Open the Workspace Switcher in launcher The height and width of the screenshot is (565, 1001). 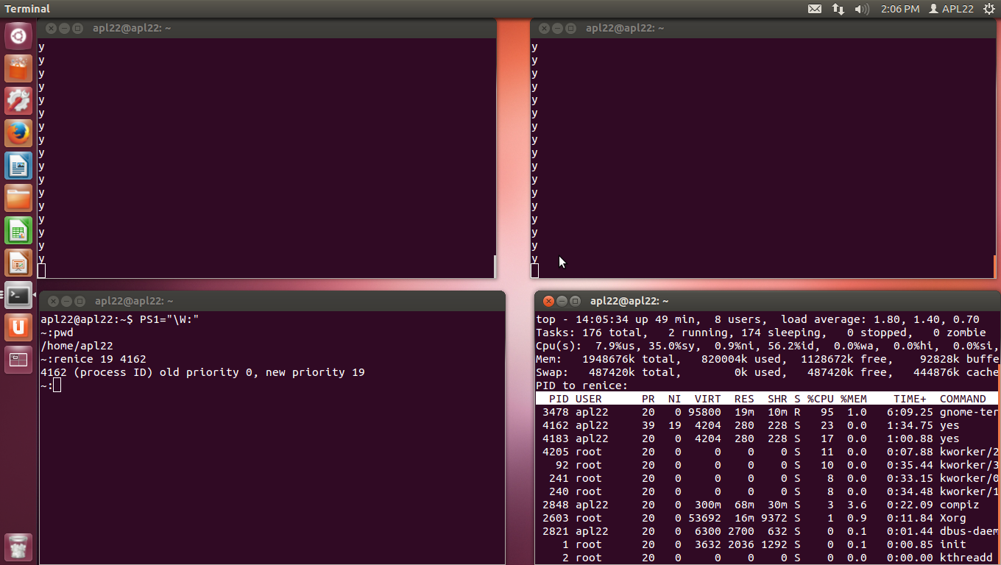tap(18, 359)
